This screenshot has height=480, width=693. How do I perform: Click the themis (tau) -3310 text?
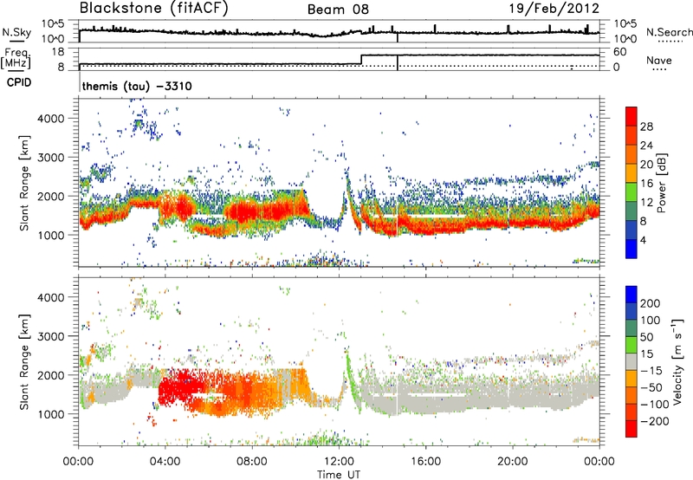(137, 86)
